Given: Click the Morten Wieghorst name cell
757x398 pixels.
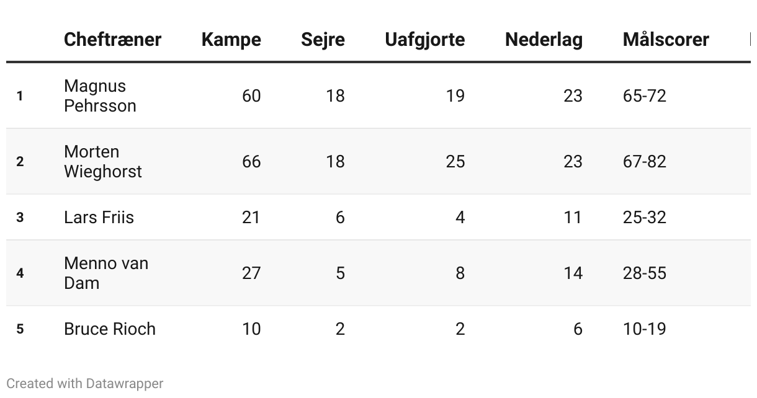Looking at the screenshot, I should (103, 161).
